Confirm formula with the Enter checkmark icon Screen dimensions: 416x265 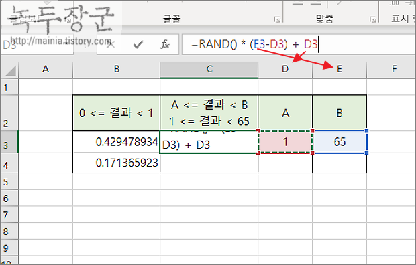tap(138, 44)
